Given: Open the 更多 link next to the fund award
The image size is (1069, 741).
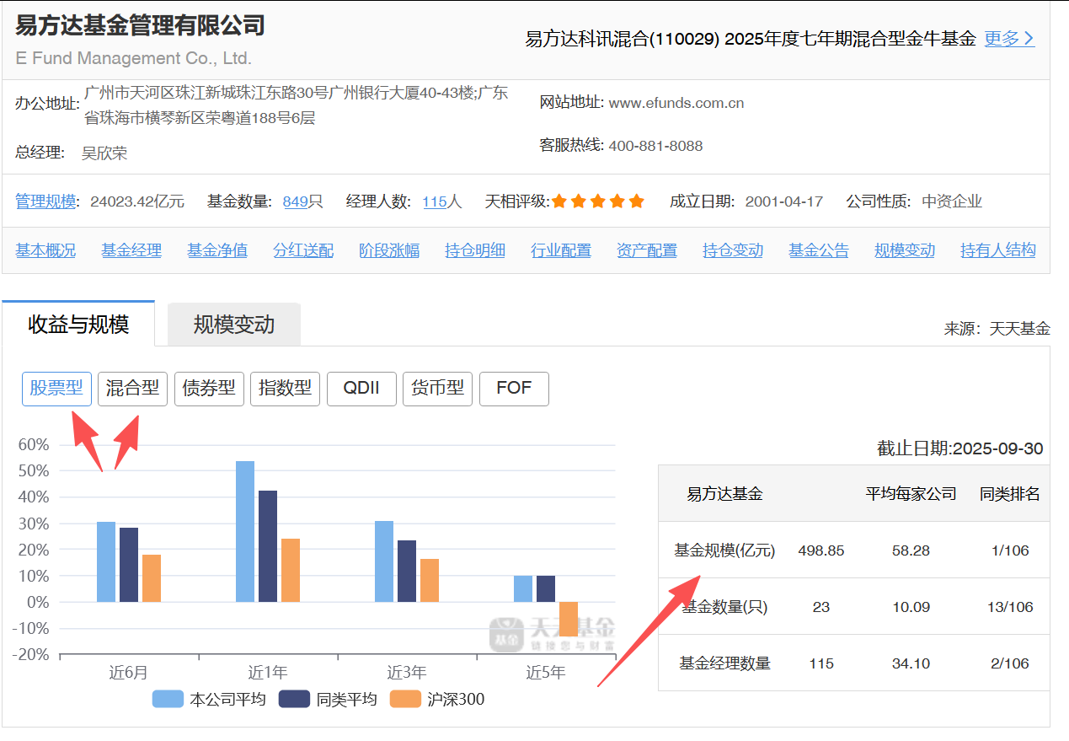Looking at the screenshot, I should [1009, 39].
